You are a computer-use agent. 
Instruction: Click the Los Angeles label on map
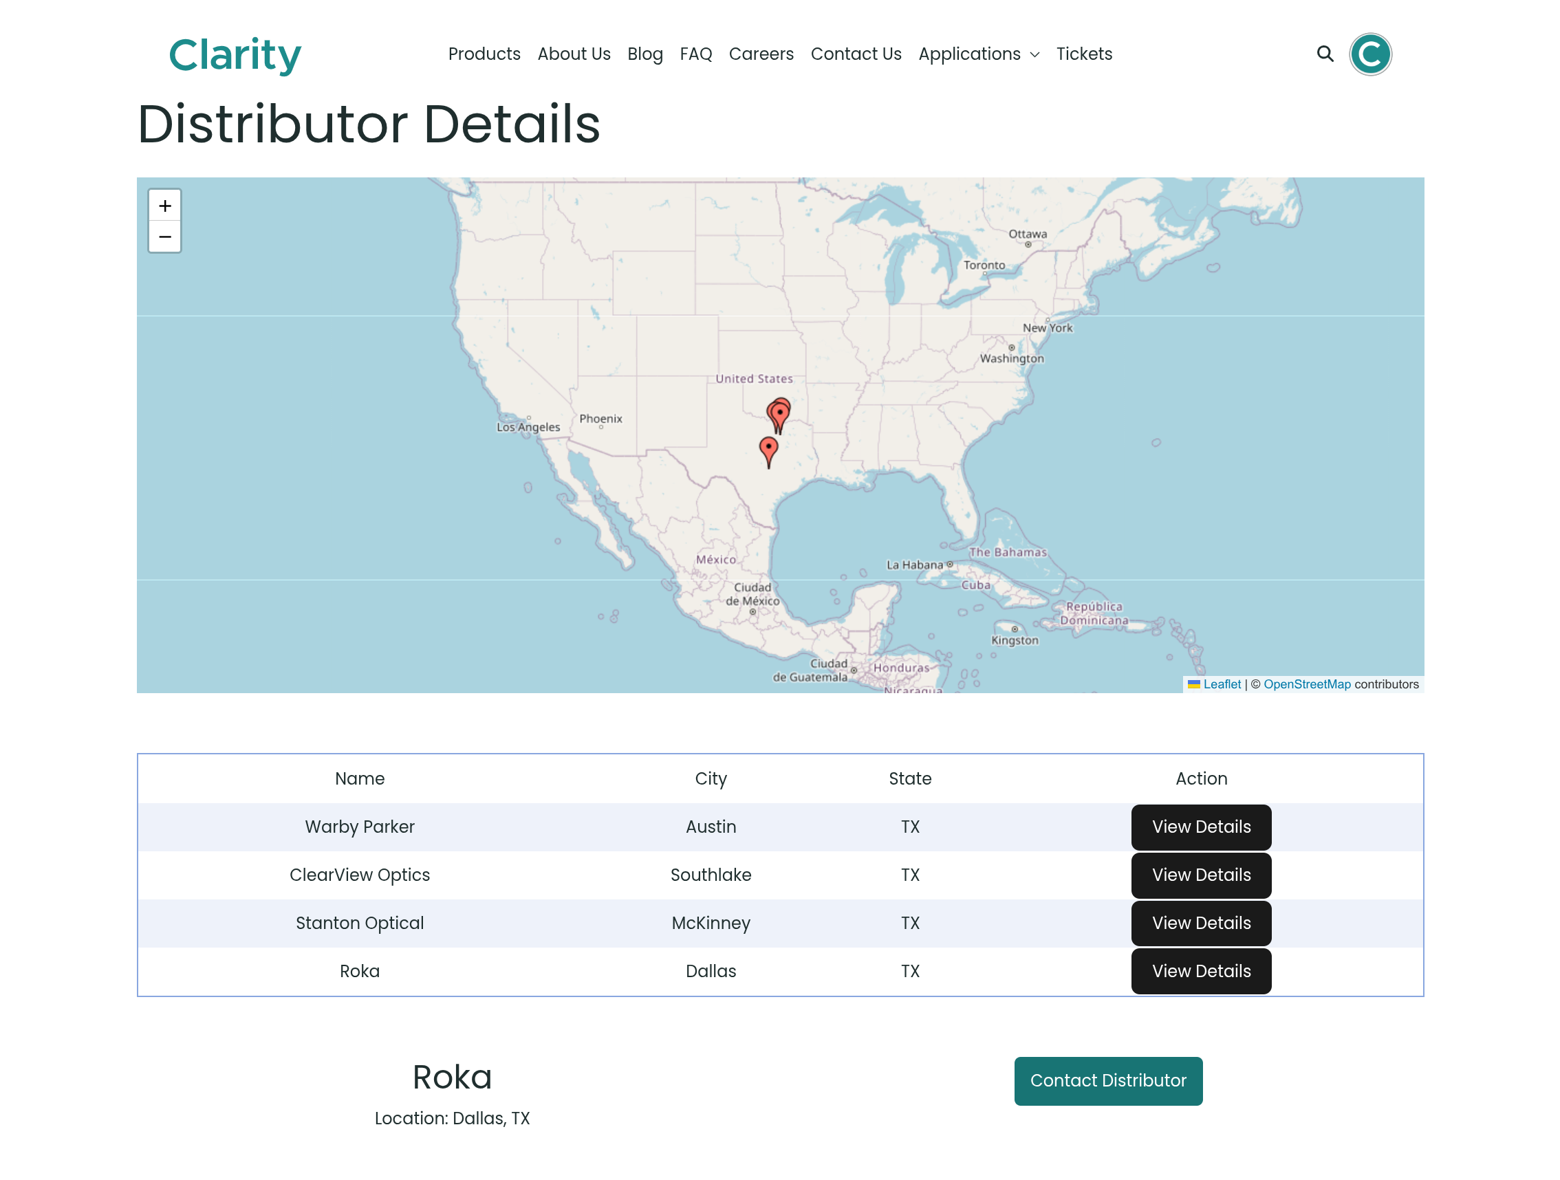tap(528, 426)
